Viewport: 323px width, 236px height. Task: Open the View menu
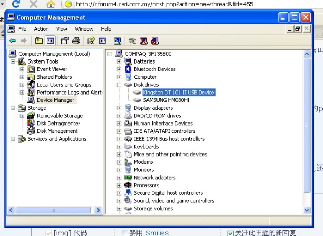pos(62,29)
